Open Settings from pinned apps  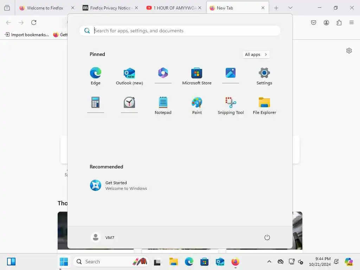[264, 76]
